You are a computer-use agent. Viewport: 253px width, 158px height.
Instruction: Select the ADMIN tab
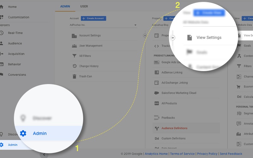(x=65, y=6)
